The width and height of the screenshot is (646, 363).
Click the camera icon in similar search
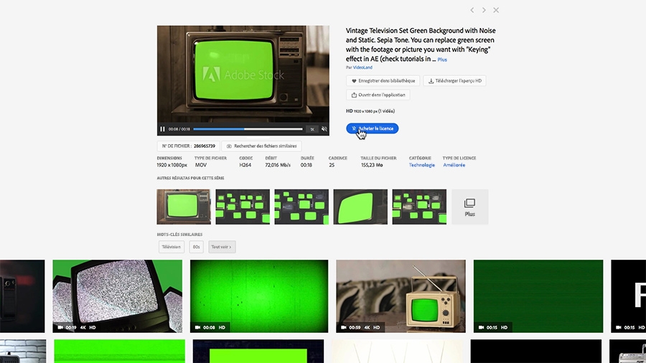tap(229, 146)
